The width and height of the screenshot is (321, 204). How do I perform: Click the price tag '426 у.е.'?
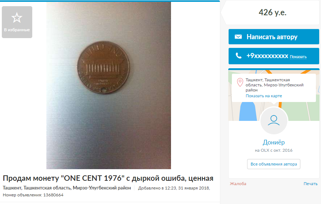tap(272, 12)
